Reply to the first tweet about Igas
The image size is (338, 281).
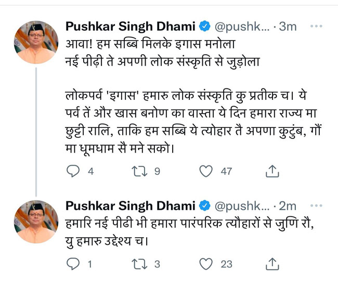pyautogui.click(x=73, y=170)
